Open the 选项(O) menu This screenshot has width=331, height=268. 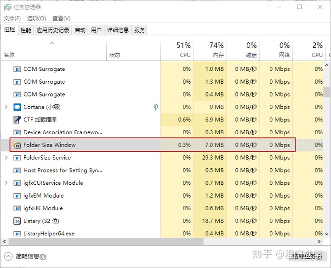[x=36, y=18]
